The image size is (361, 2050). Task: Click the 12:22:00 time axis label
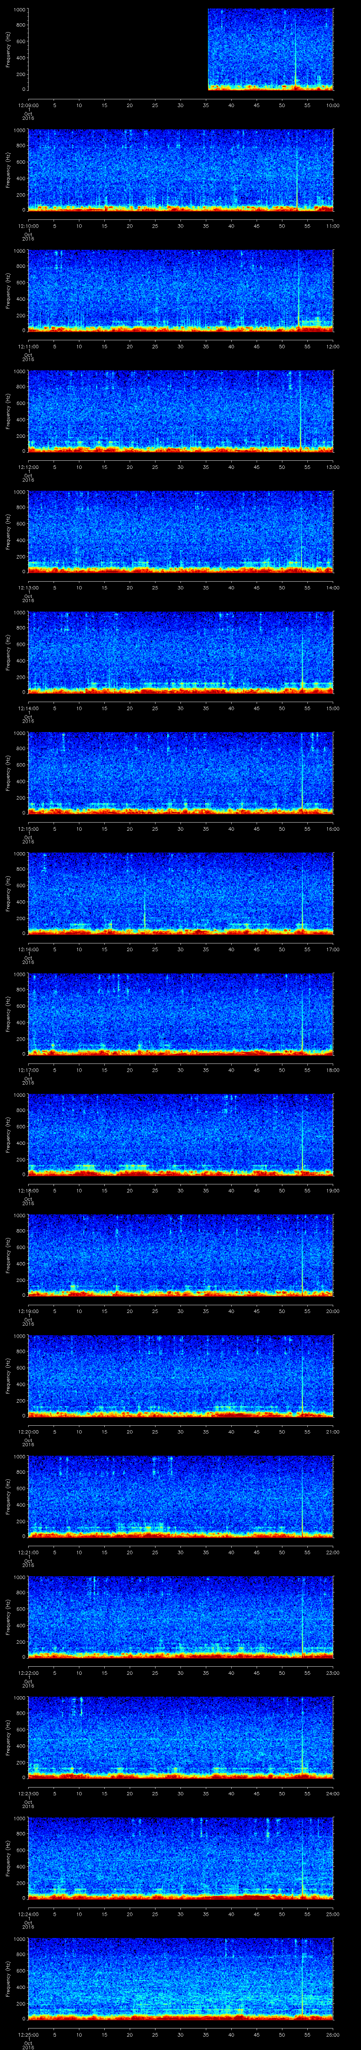pyautogui.click(x=28, y=1671)
